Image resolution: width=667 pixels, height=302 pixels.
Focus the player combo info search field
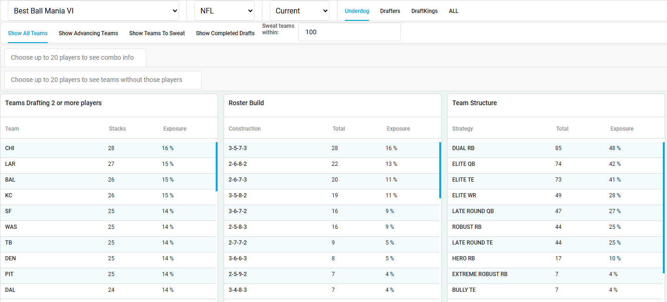[x=75, y=58]
